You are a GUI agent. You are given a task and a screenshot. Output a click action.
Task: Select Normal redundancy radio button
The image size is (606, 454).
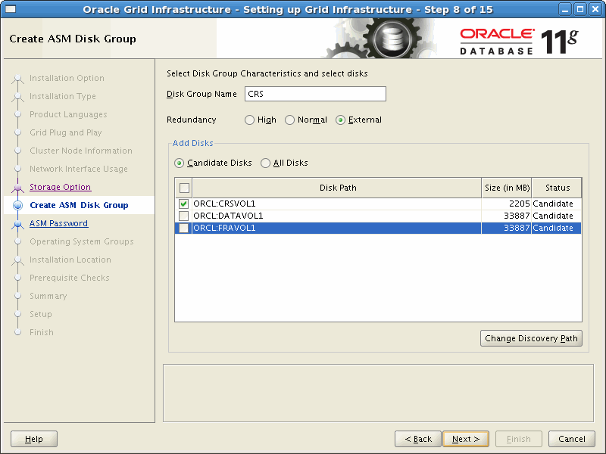pyautogui.click(x=289, y=120)
